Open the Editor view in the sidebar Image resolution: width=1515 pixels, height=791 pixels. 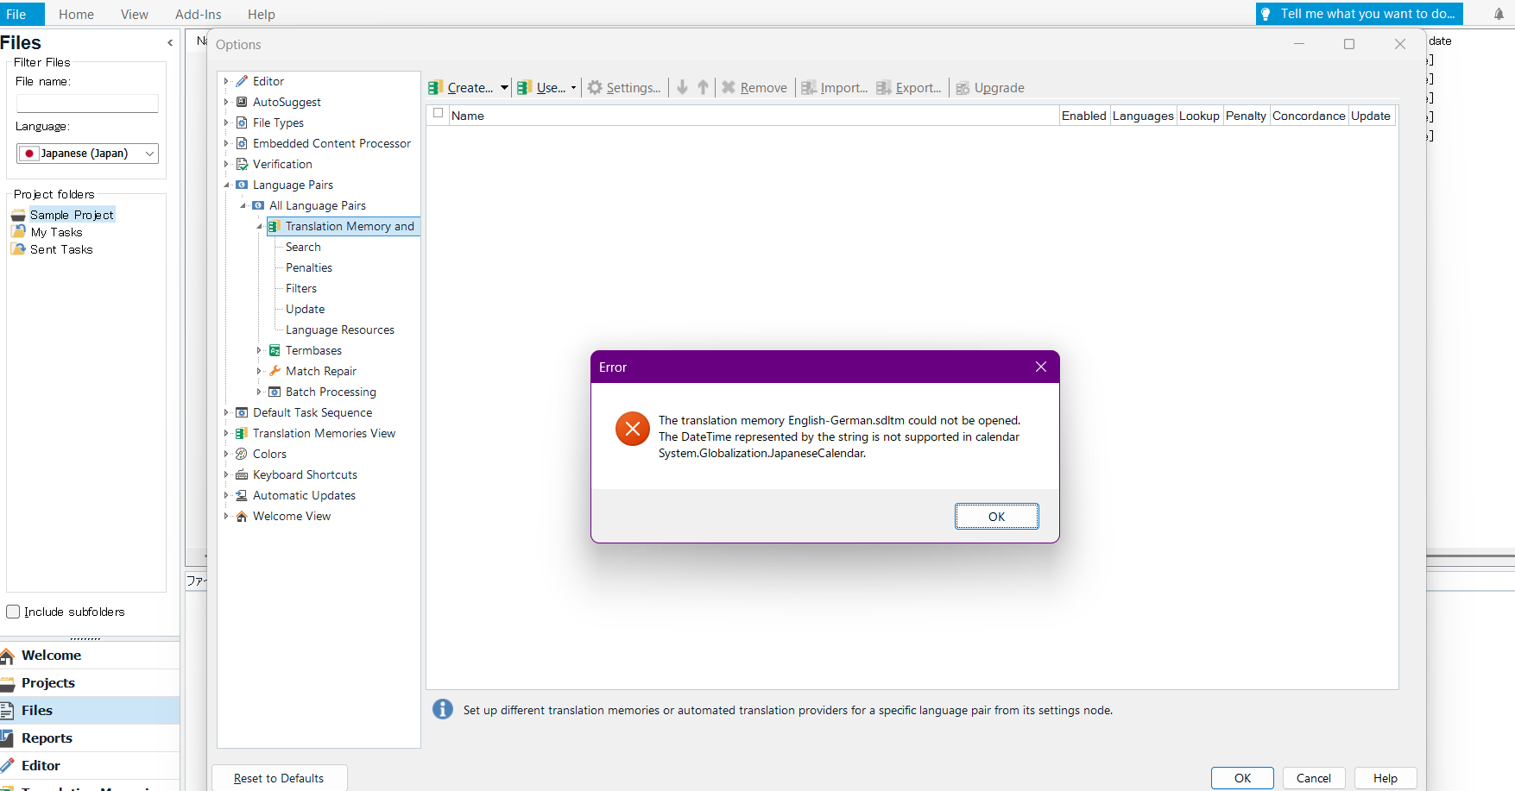[40, 765]
